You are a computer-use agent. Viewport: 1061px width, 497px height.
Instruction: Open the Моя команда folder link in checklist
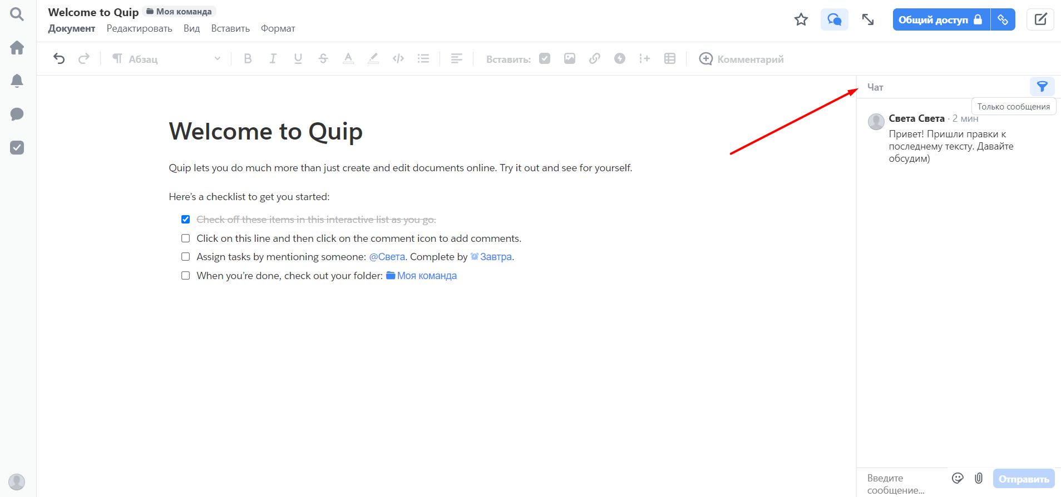pos(422,276)
